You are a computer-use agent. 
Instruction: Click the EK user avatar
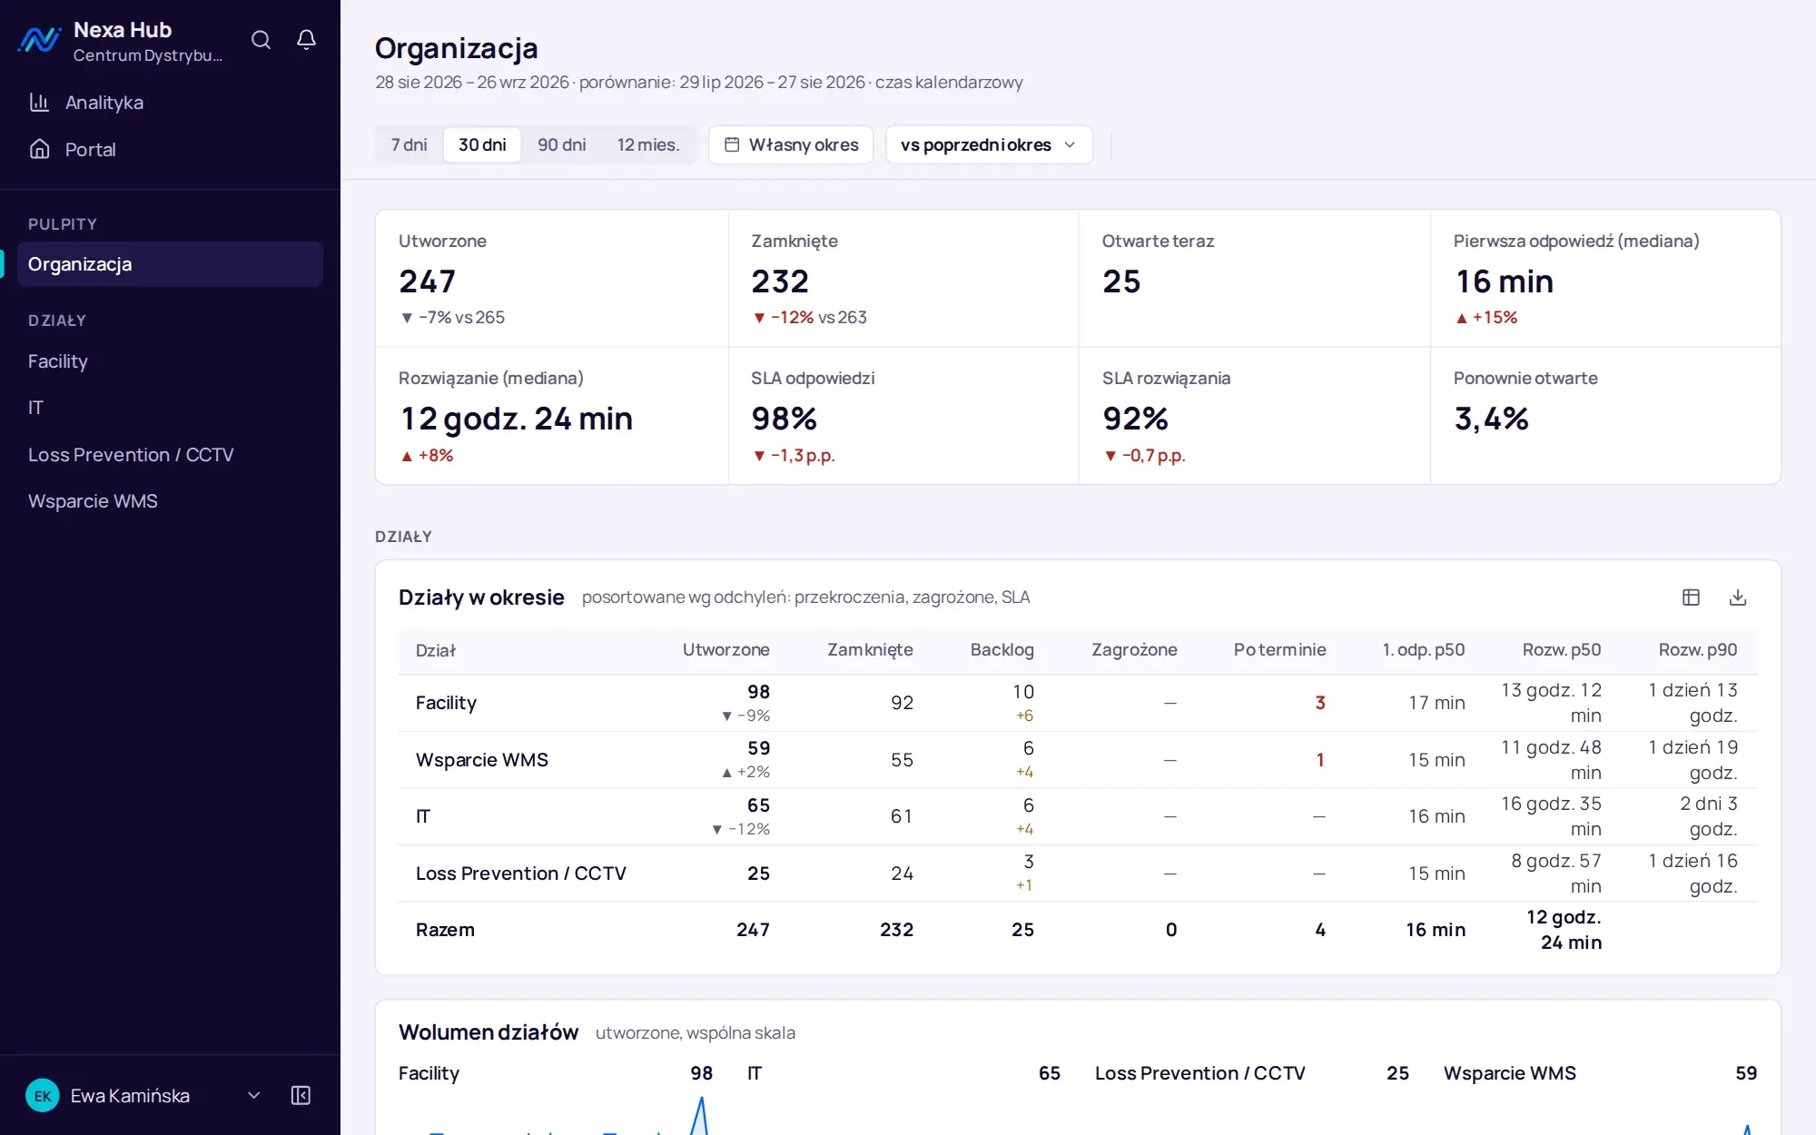pyautogui.click(x=43, y=1096)
